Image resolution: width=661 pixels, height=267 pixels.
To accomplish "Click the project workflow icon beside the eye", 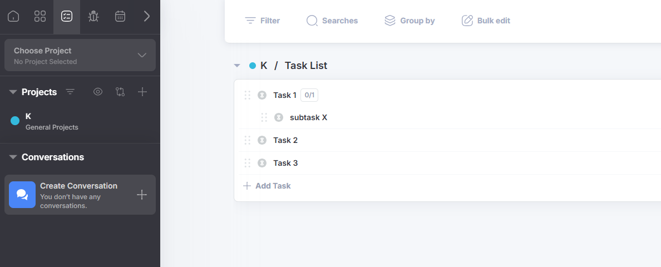I will [120, 92].
